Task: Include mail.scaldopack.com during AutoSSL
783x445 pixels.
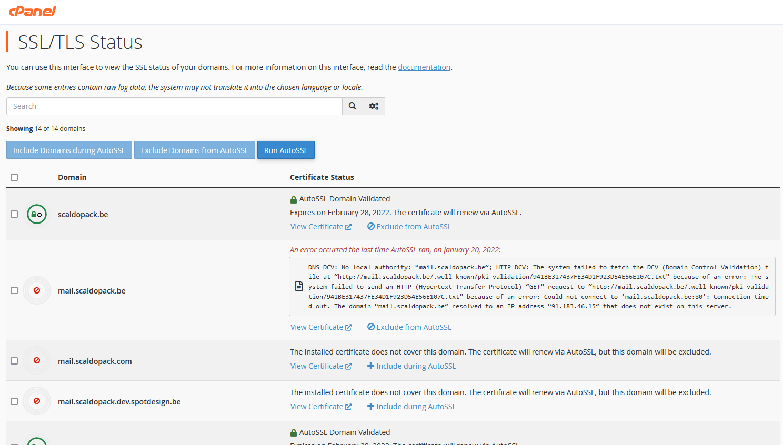Action: 411,366
